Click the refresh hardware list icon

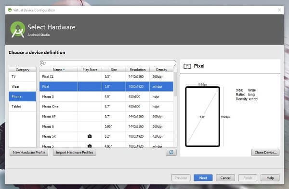point(171,152)
